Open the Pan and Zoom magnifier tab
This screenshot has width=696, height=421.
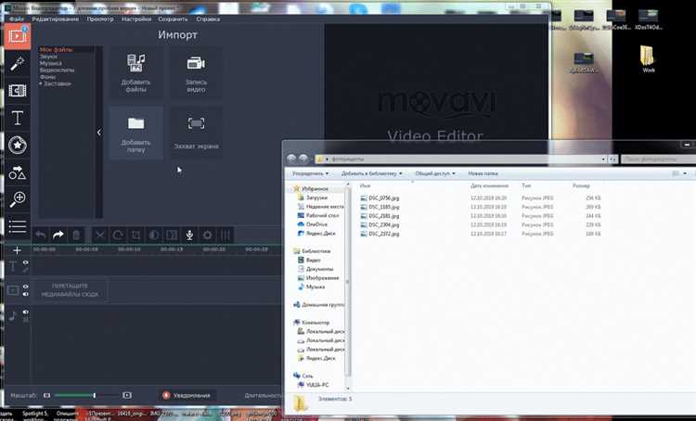[18, 199]
